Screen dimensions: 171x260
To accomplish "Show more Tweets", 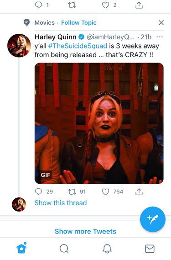I will click(x=85, y=231).
